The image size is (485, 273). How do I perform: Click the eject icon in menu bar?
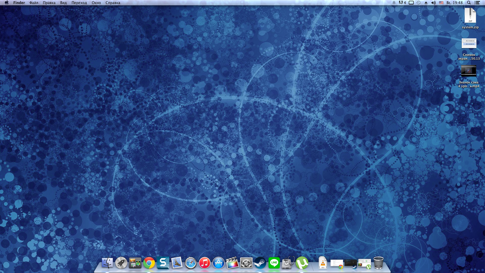[426, 3]
